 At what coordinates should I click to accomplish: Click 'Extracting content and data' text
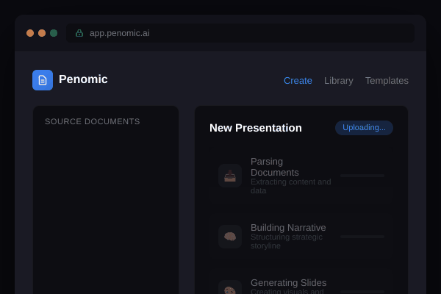pyautogui.click(x=291, y=186)
